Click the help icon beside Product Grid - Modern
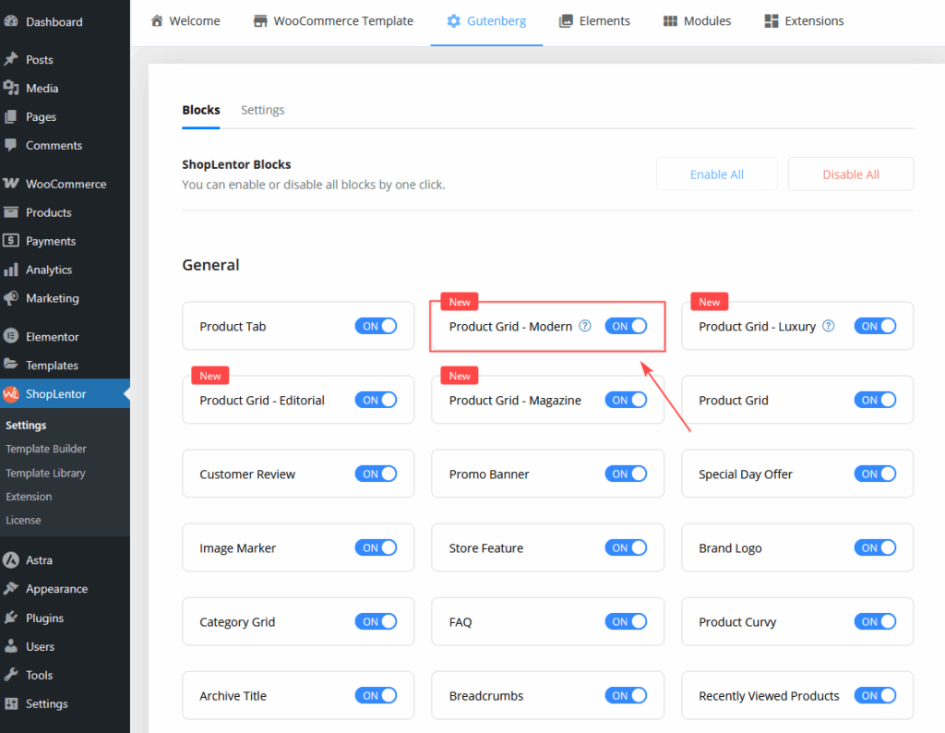 coord(585,326)
